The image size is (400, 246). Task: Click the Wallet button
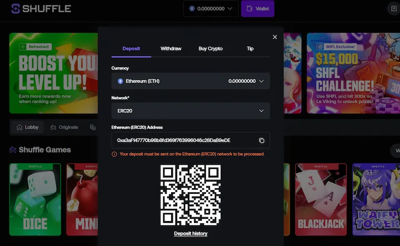[x=258, y=9]
